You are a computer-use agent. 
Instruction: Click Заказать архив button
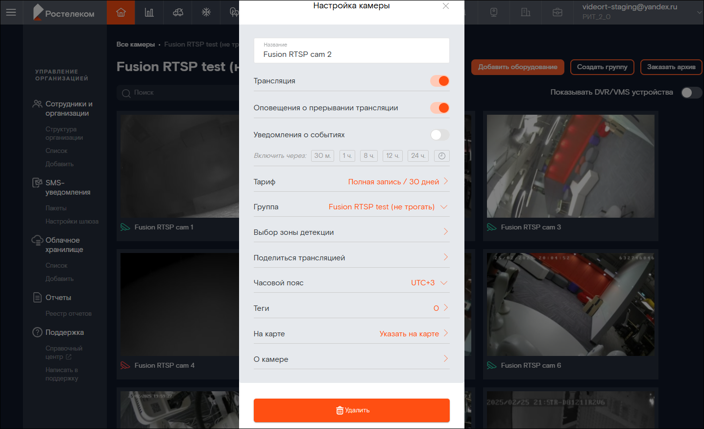click(x=671, y=67)
